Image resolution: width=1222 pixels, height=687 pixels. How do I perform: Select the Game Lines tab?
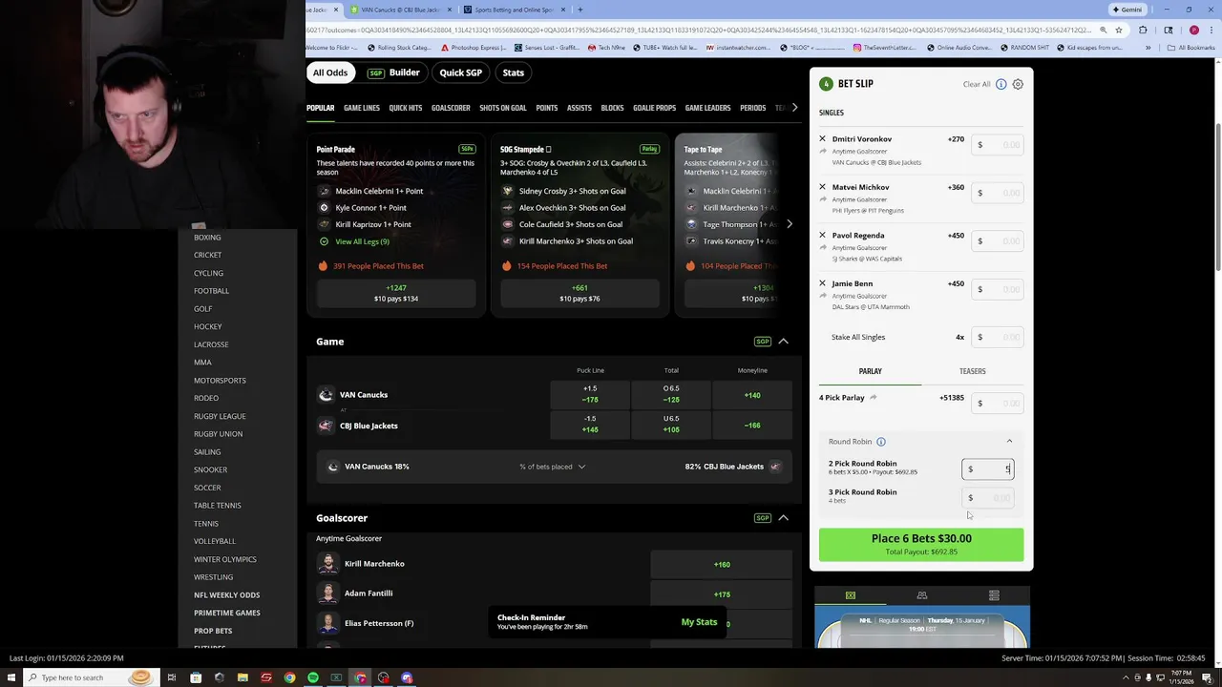tap(362, 108)
